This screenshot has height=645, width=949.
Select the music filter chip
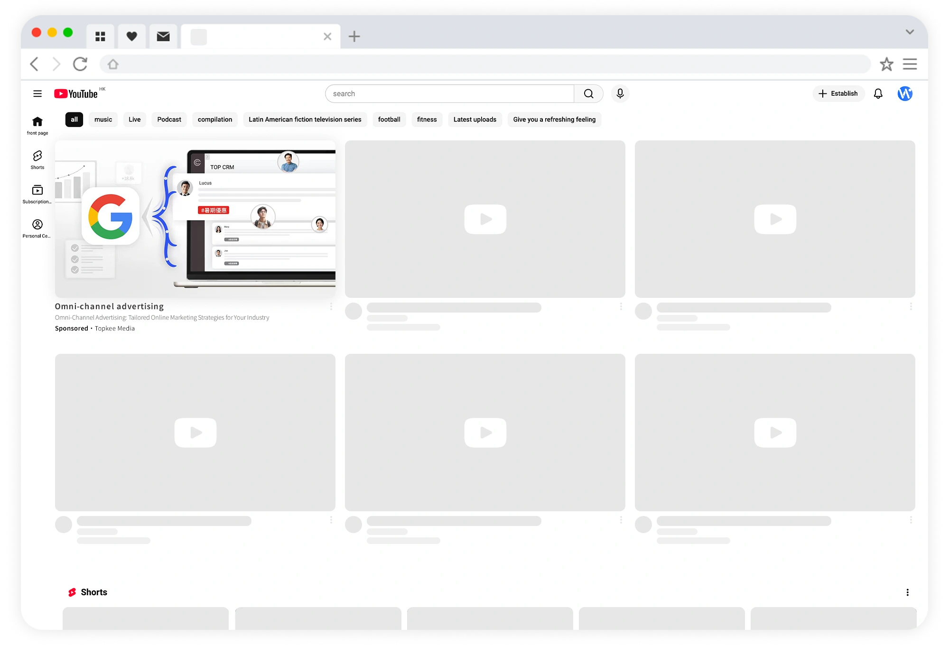click(x=103, y=120)
